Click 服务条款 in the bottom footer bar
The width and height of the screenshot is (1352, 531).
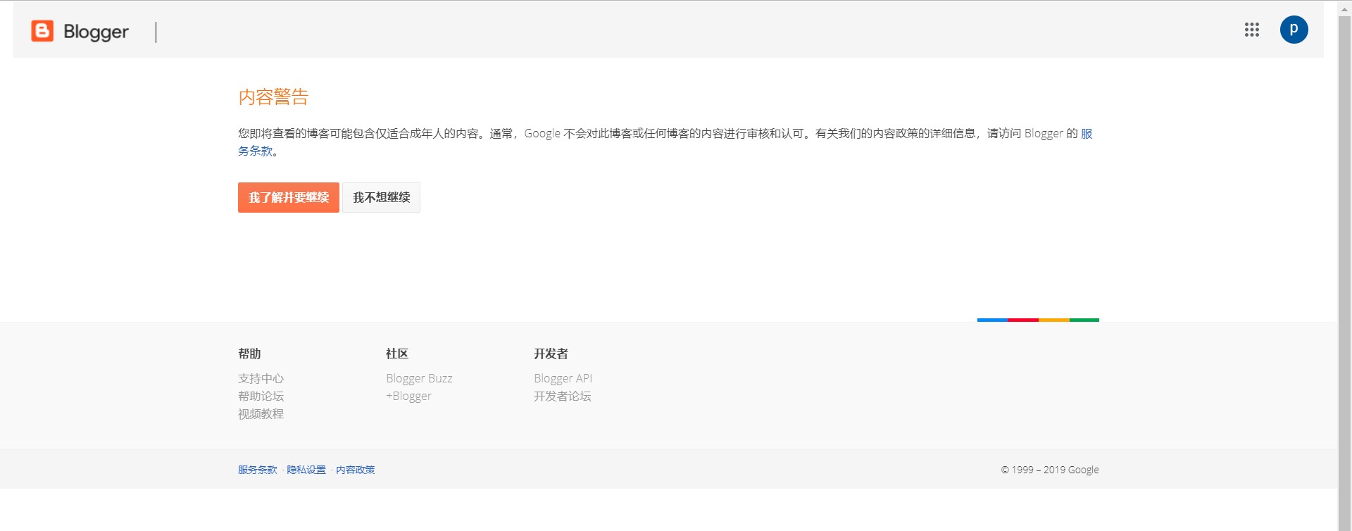click(x=257, y=470)
